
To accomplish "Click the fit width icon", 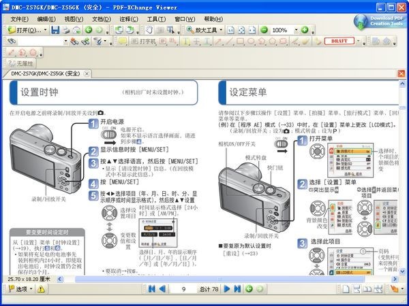I will pos(252,30).
